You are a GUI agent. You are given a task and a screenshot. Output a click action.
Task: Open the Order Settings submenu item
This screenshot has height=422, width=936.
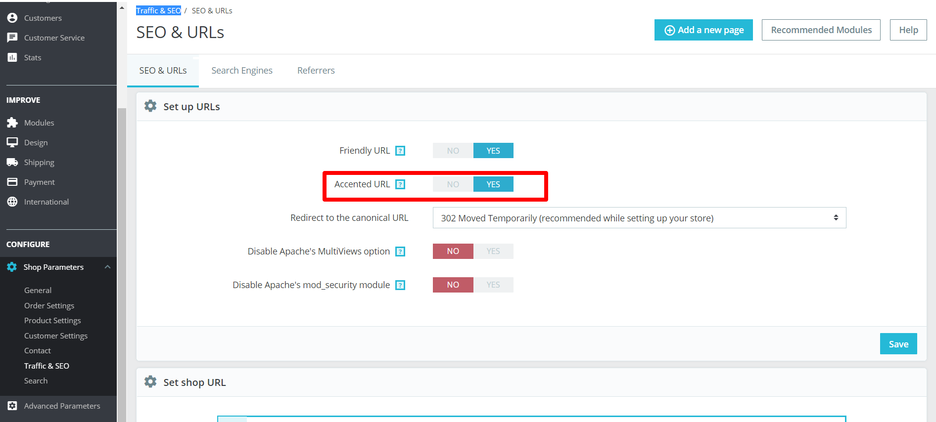pyautogui.click(x=49, y=305)
